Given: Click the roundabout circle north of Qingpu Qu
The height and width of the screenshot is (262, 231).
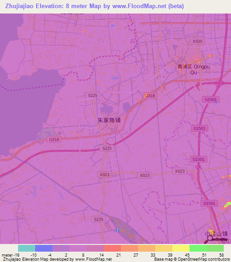Looking at the screenshot, I should 166,32.
